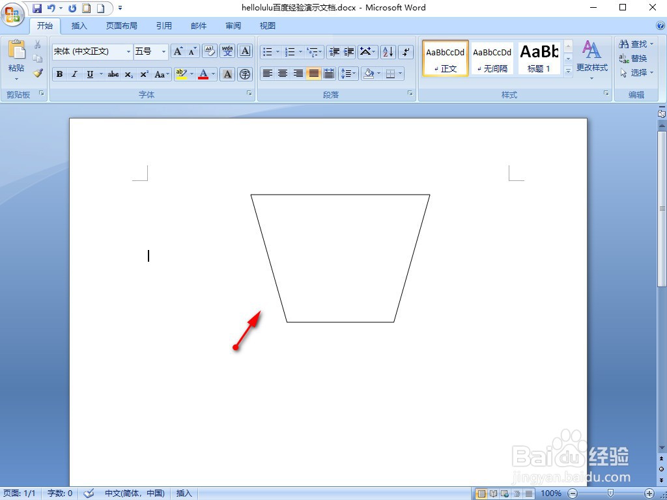The image size is (667, 500).
Task: Click the Paste button
Action: coord(16,61)
